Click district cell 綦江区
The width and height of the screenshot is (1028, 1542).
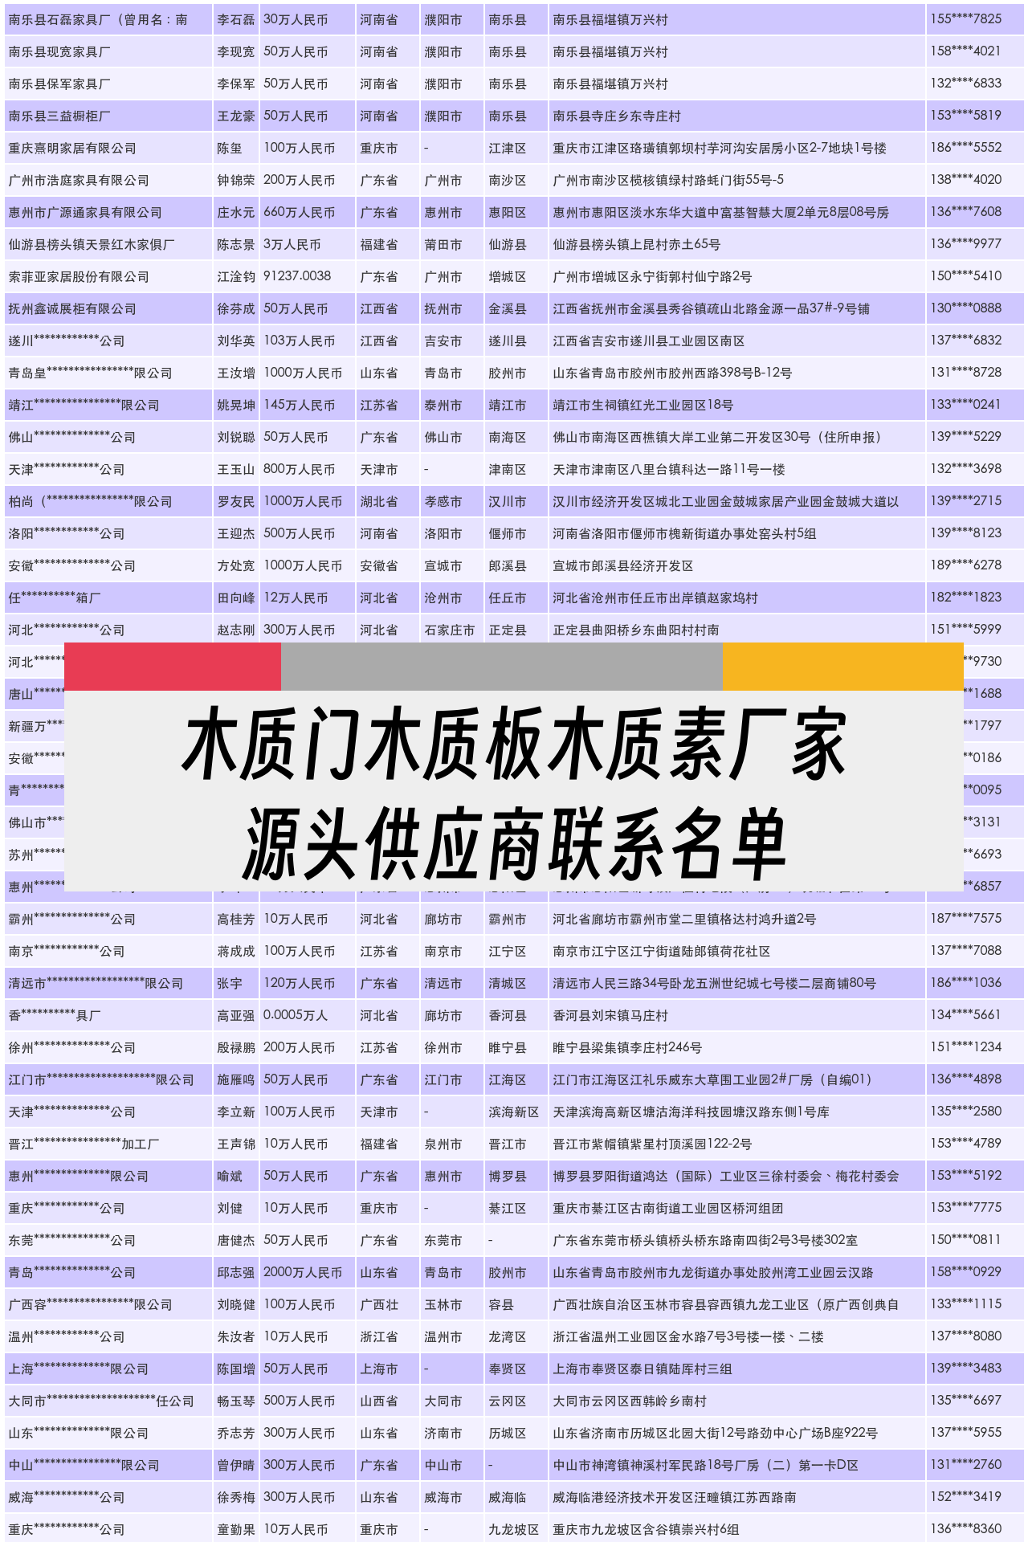pyautogui.click(x=508, y=1208)
